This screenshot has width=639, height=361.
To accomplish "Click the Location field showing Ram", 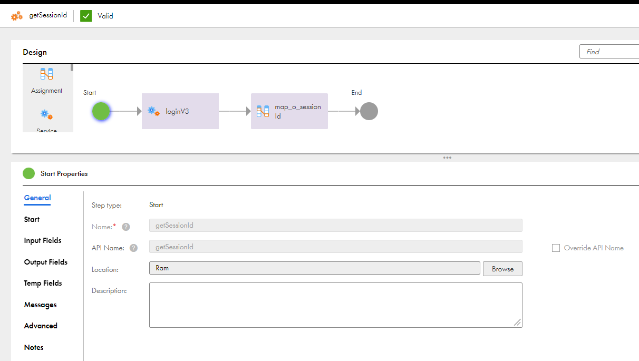I will click(x=315, y=268).
